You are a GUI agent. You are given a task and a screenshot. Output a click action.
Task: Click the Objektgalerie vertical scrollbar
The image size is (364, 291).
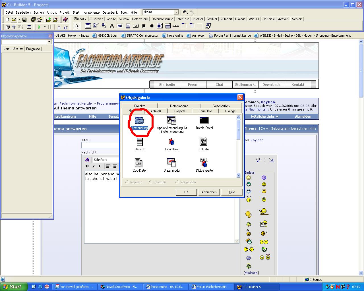point(239,146)
